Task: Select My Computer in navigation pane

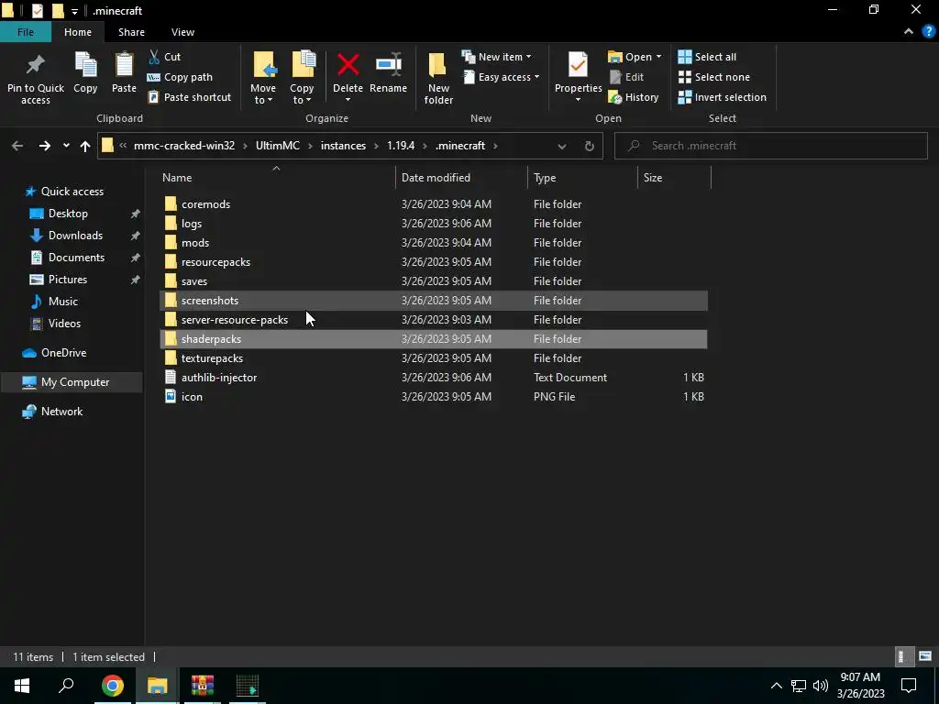Action: pyautogui.click(x=75, y=382)
